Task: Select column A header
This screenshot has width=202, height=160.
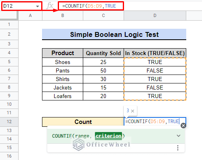Action: (x=30, y=15)
